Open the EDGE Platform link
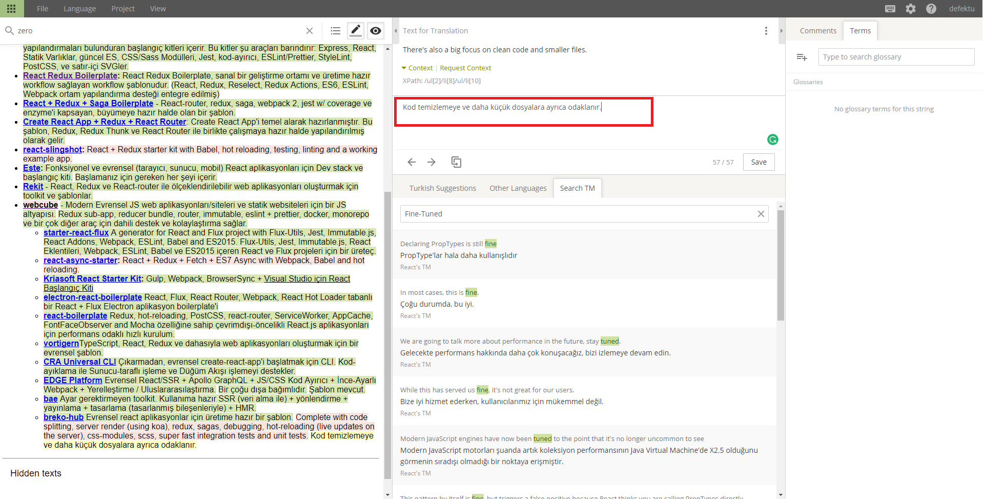Viewport: 984px width, 499px height. (x=73, y=381)
